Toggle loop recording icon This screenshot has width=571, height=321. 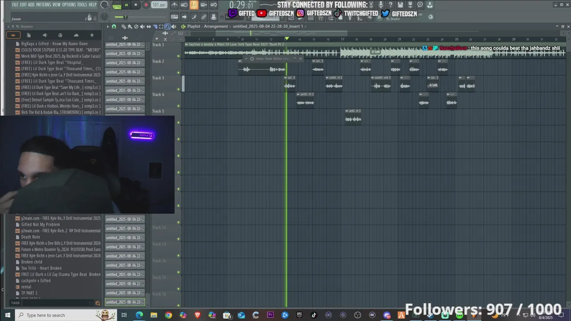(x=213, y=5)
